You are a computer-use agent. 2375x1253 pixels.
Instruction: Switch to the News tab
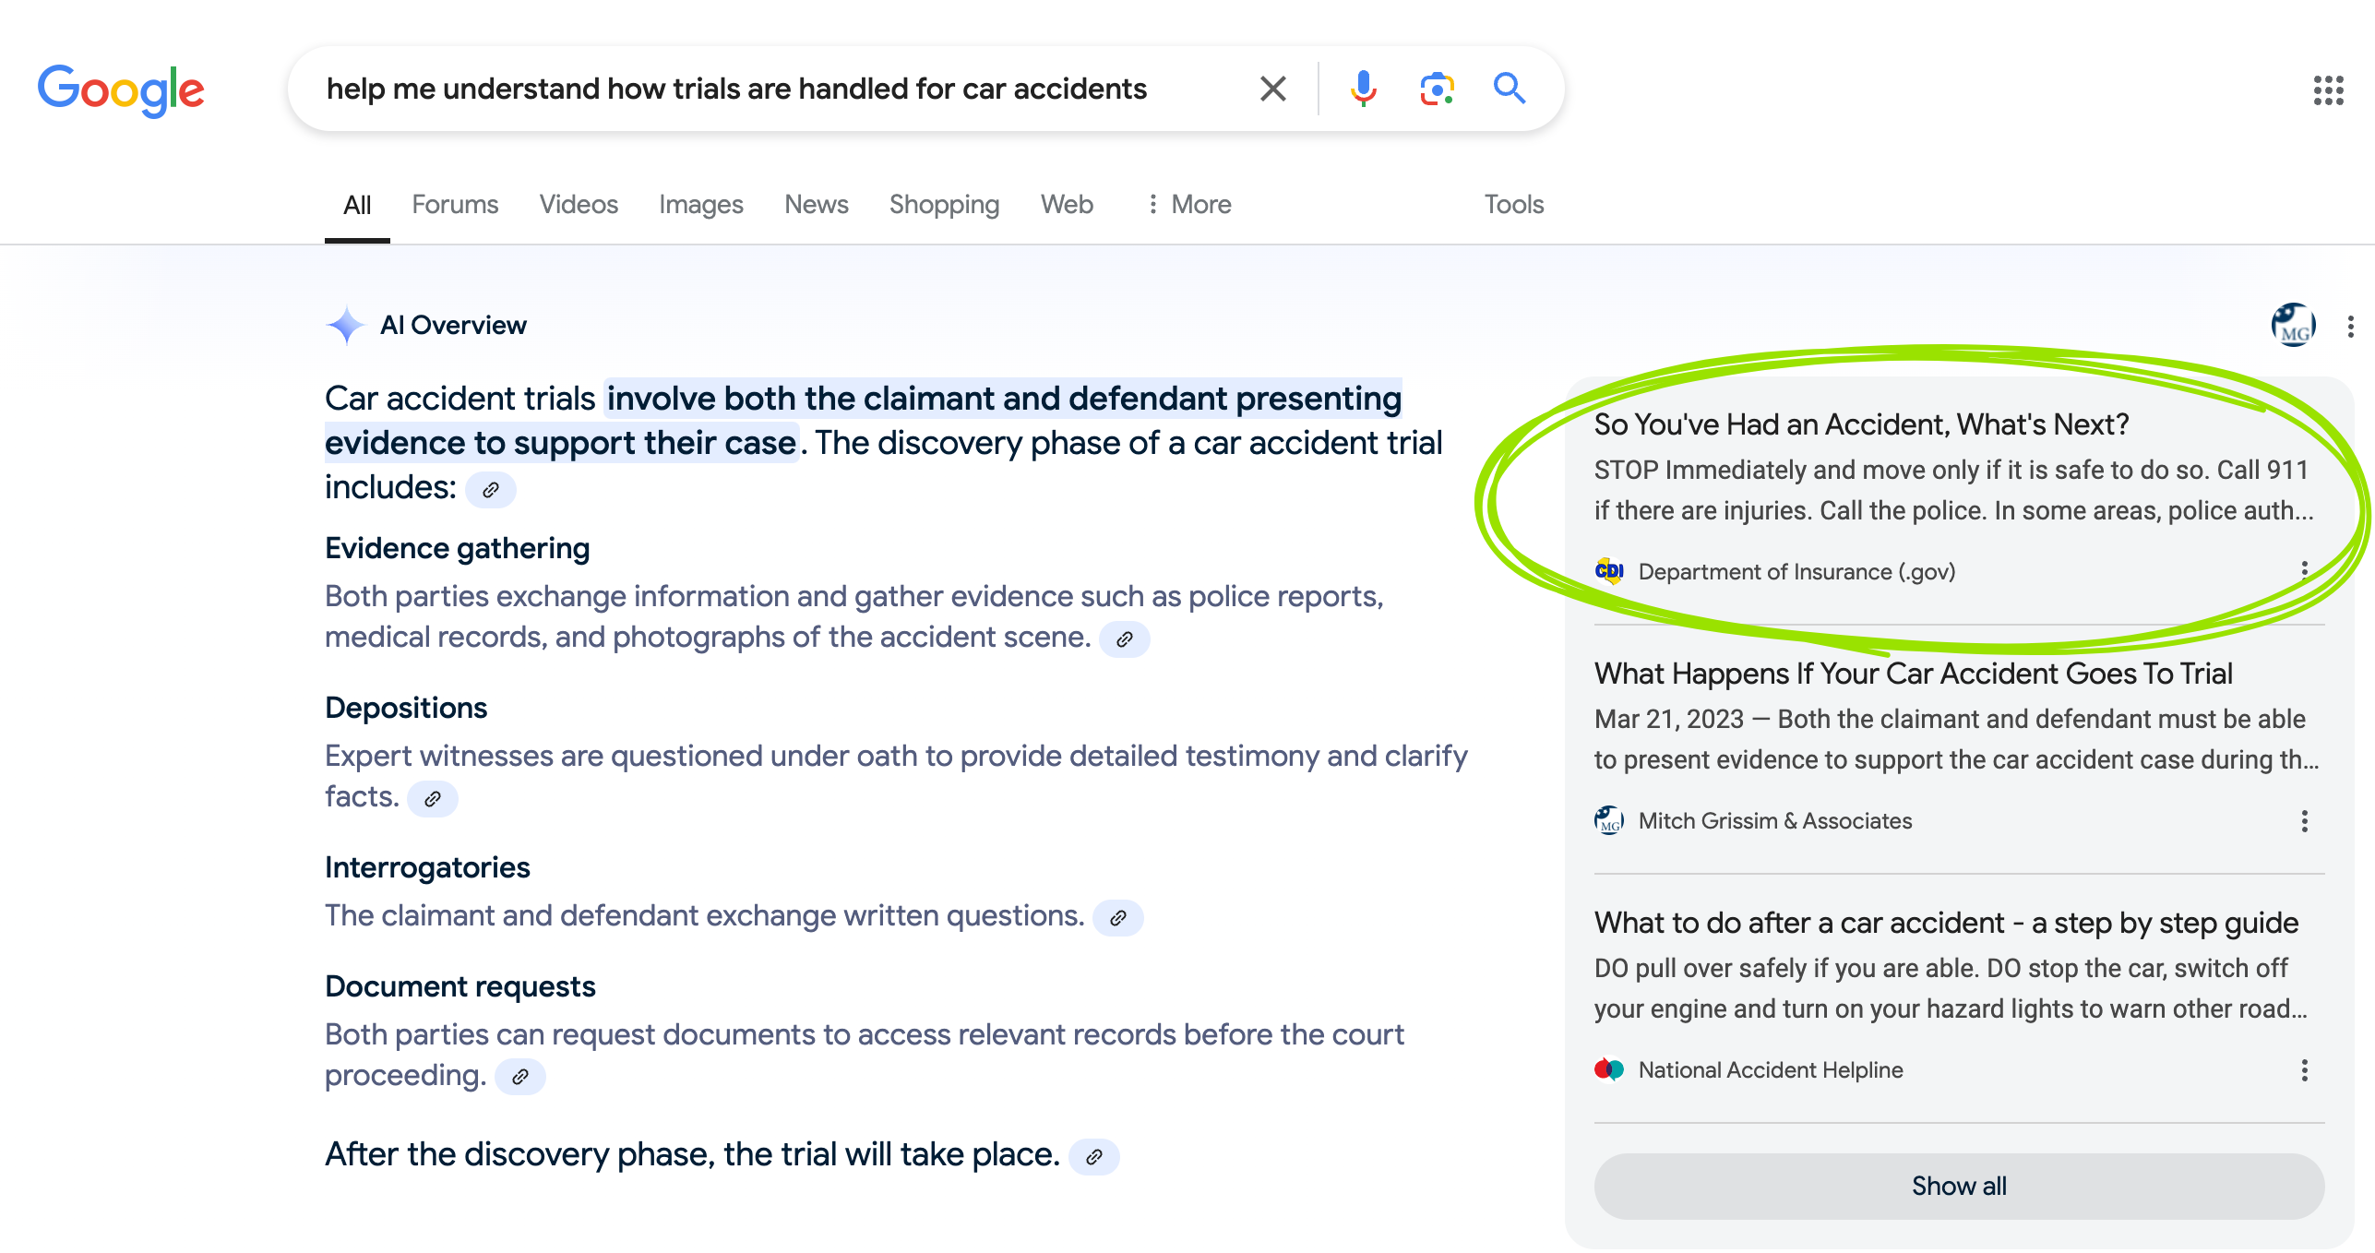(x=817, y=204)
